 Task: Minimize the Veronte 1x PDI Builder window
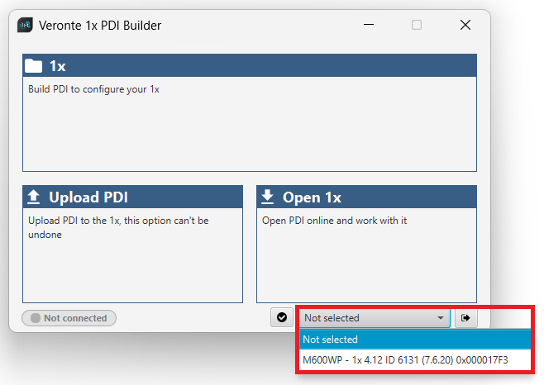pyautogui.click(x=368, y=25)
